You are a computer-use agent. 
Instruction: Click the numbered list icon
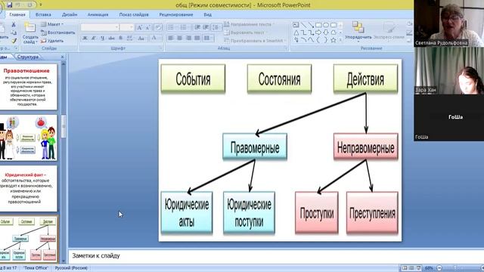184,27
